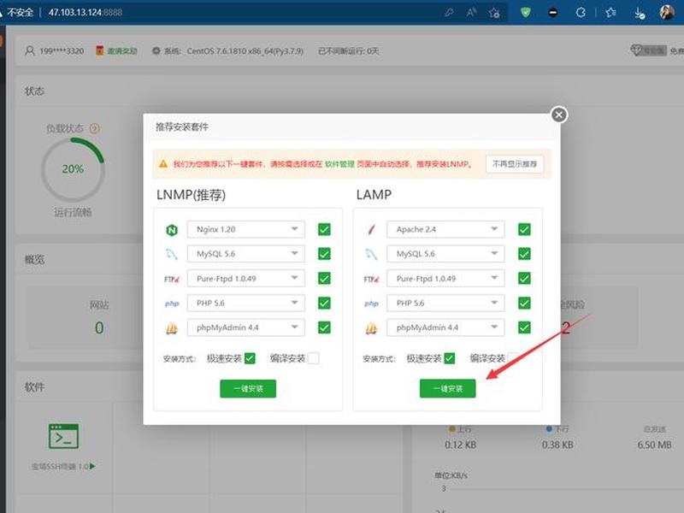Uncheck the Apache 2.4 checkbox
This screenshot has width=684, height=513.
[x=524, y=229]
